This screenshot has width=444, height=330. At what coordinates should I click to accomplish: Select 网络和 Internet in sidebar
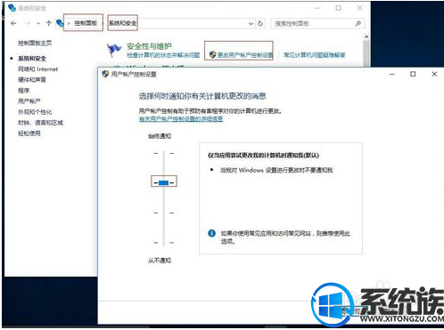coord(37,69)
